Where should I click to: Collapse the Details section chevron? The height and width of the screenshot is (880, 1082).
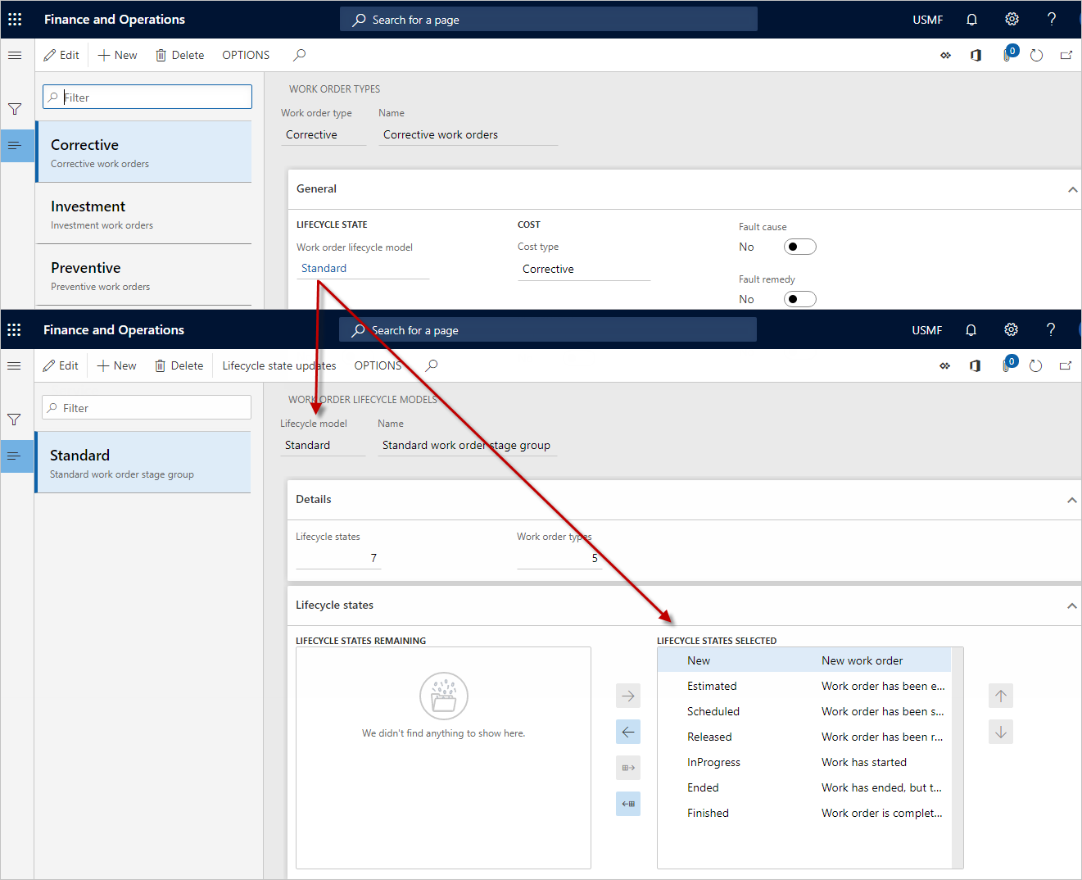coord(1071,499)
